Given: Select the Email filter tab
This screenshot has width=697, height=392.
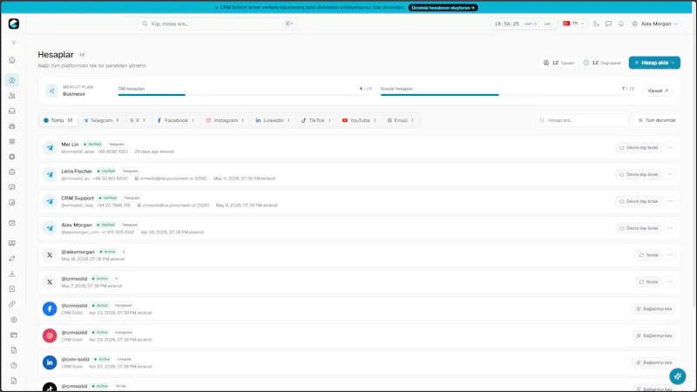Looking at the screenshot, I should pos(400,120).
